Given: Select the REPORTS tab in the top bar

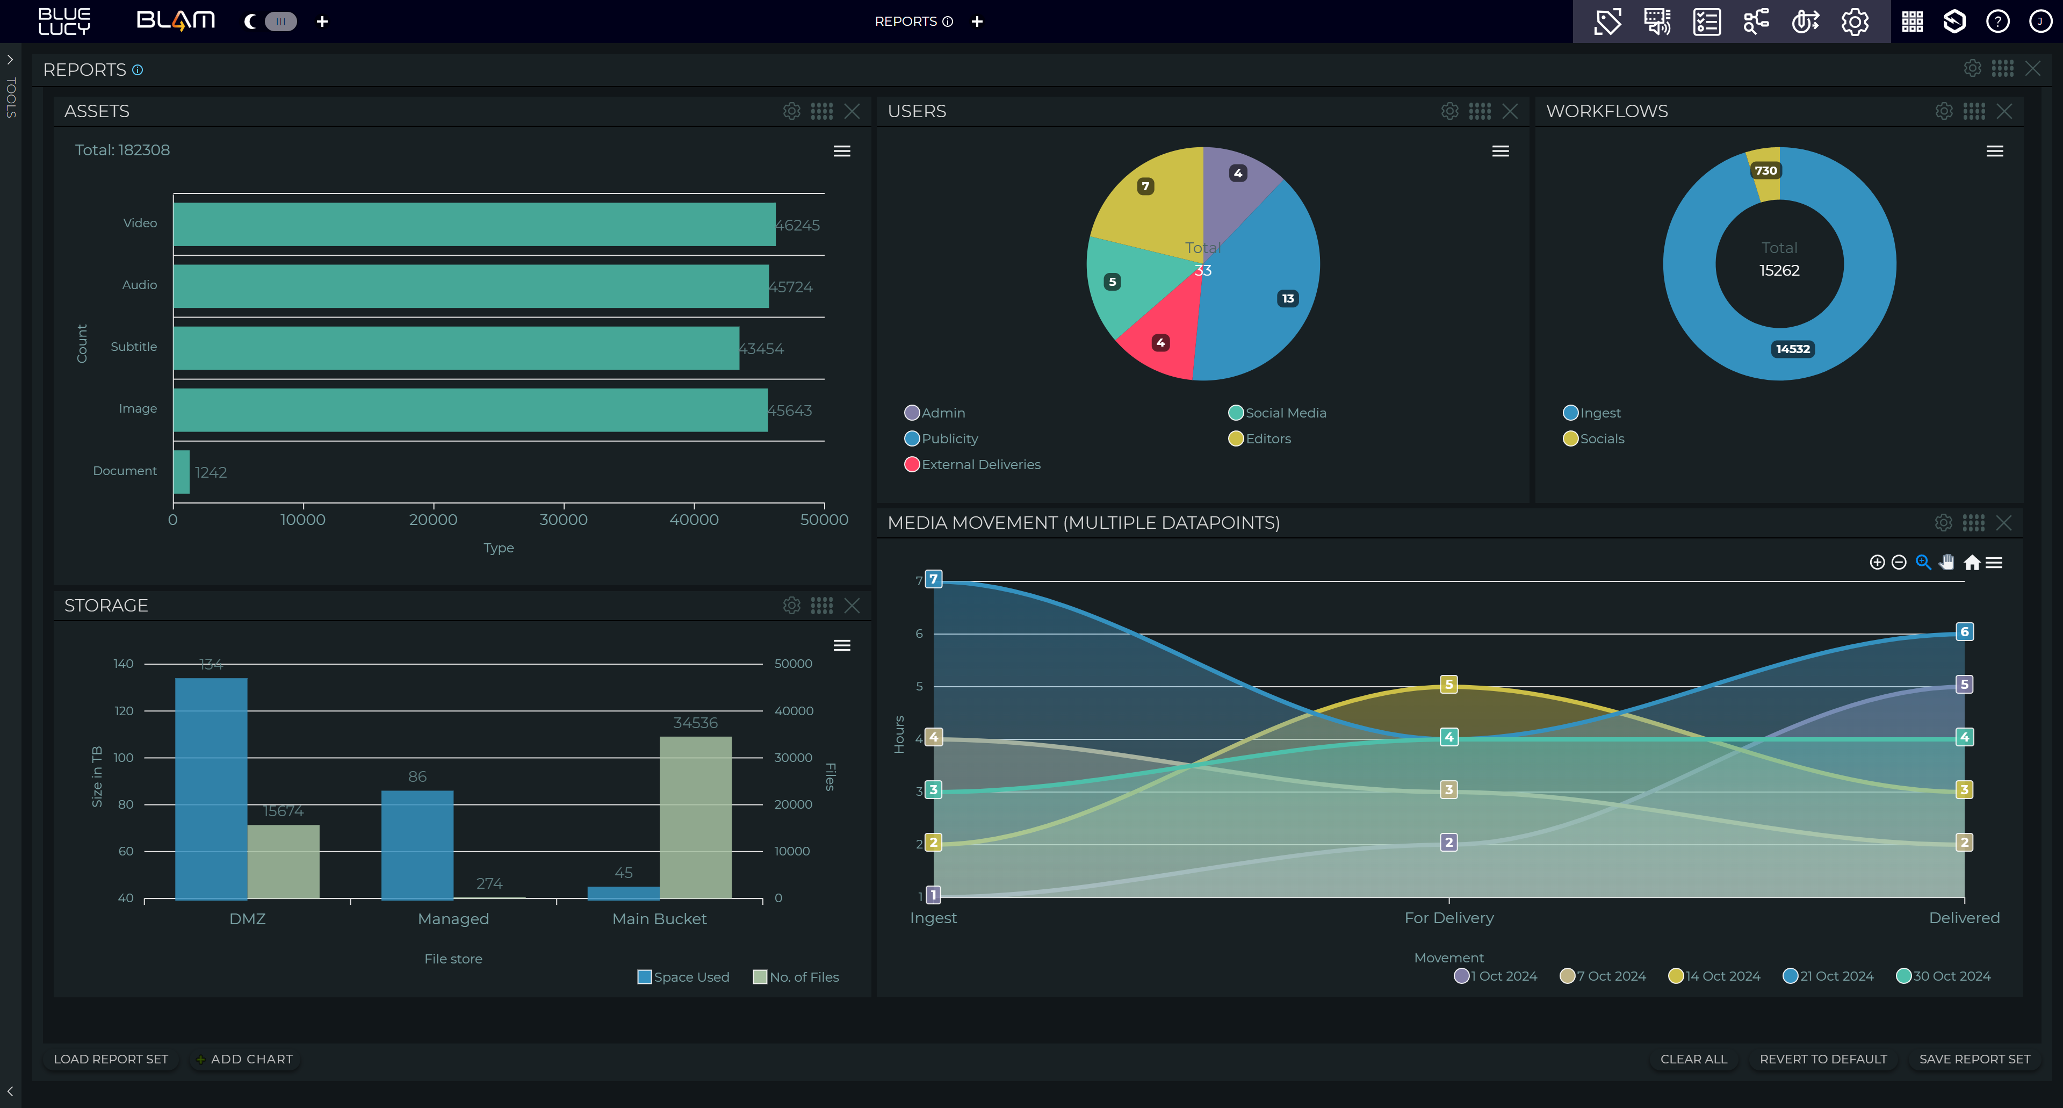Looking at the screenshot, I should [906, 21].
